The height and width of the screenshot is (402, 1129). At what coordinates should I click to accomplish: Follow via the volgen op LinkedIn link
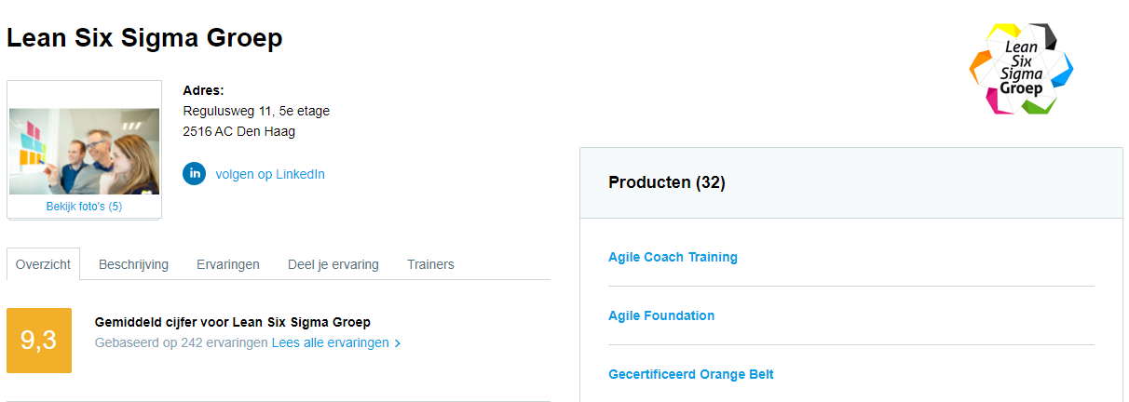coord(270,174)
